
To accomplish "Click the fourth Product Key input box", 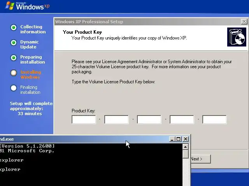I will 182,119.
